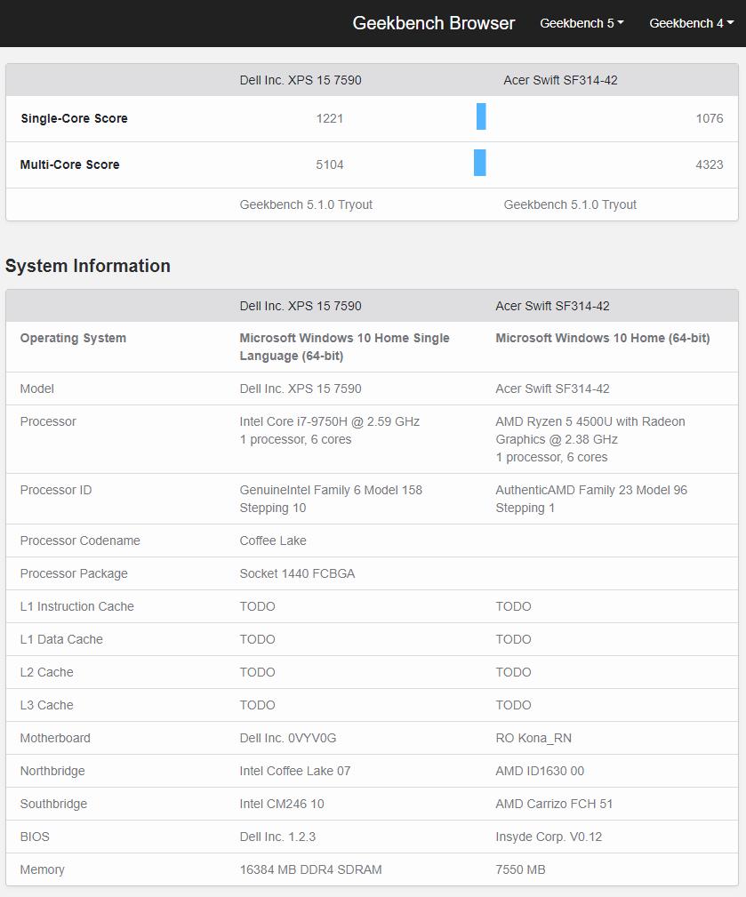Click Dell Inc. XPS 15 7590 header in System Information

pos(301,306)
